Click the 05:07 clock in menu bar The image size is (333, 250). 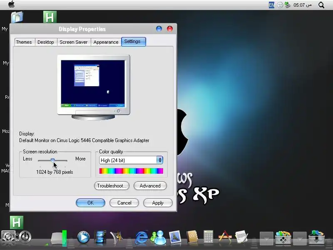pos(303,5)
